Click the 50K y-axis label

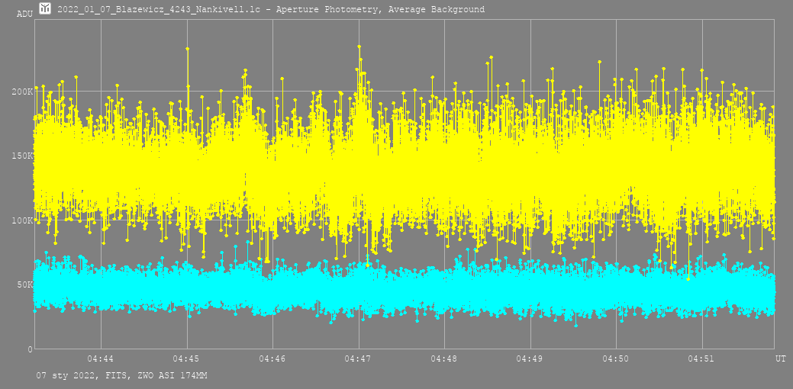26,285
